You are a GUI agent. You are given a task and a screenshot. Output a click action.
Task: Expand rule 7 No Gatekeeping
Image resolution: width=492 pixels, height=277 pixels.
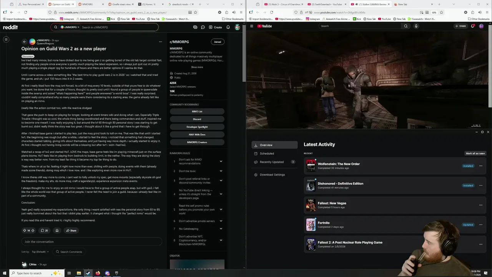pos(221,229)
